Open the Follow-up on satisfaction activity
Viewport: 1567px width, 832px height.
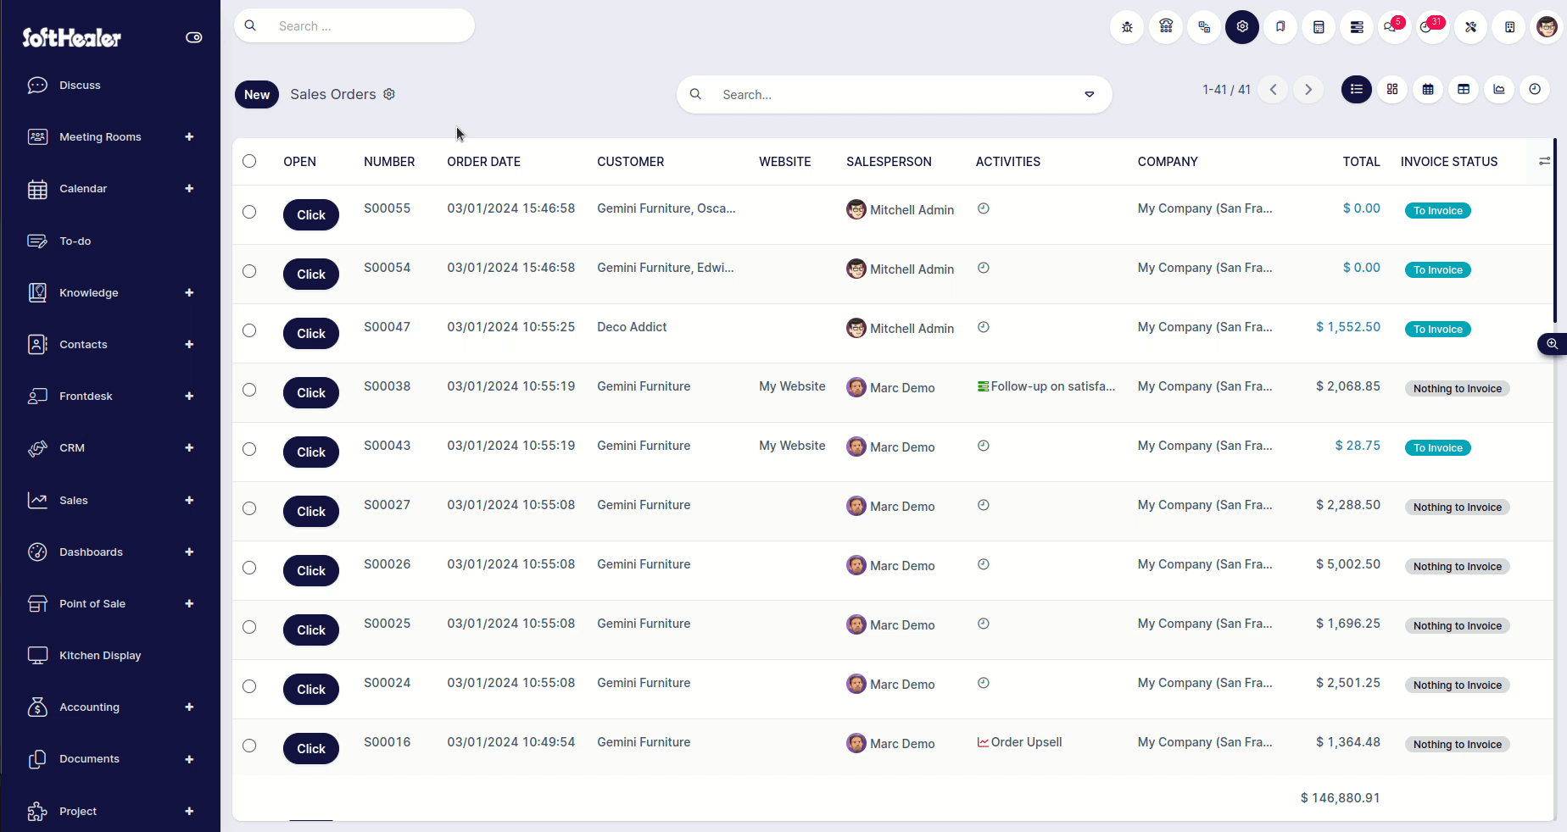(1046, 386)
